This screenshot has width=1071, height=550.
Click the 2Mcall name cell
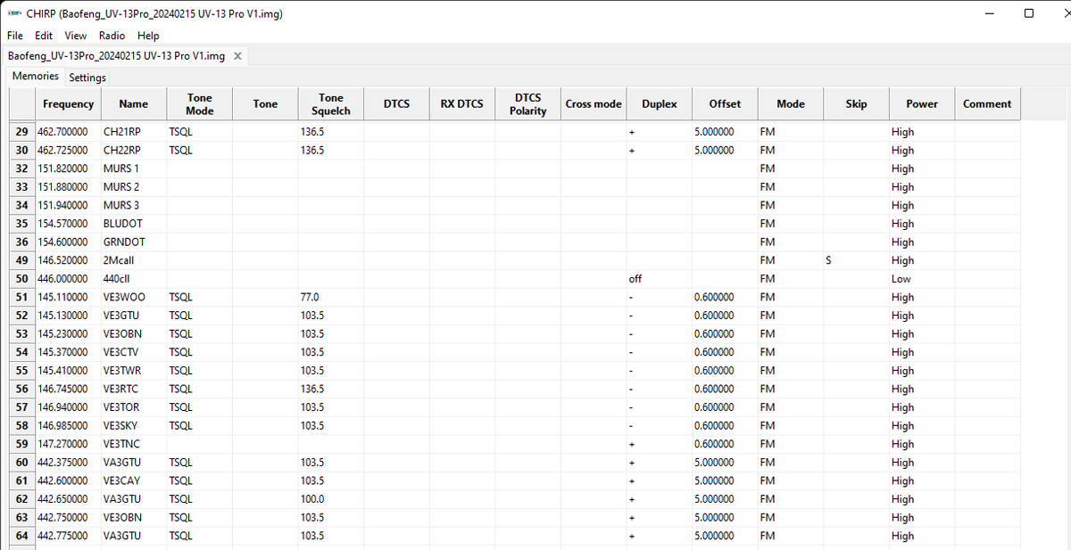pyautogui.click(x=134, y=260)
